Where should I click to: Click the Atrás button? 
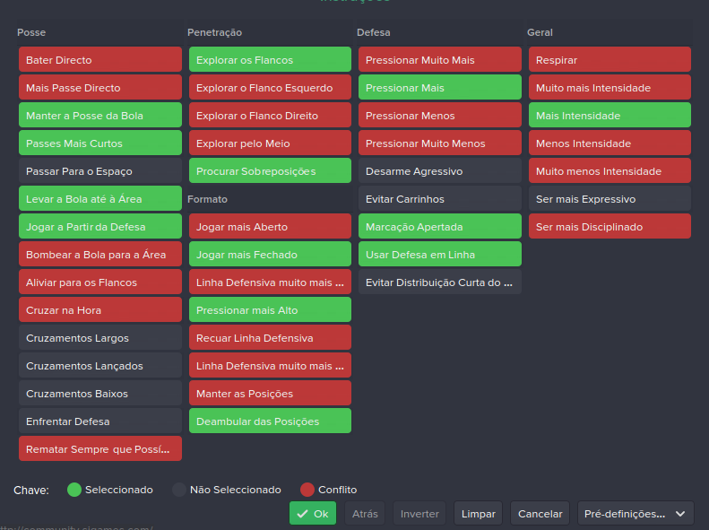click(x=365, y=513)
